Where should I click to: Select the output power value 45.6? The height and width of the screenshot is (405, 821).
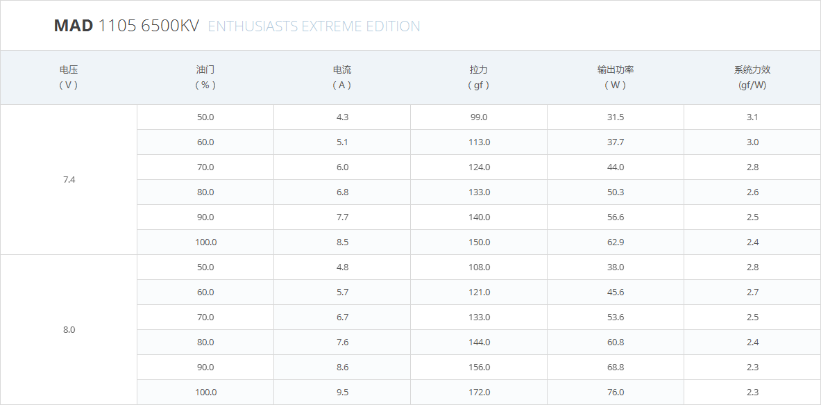pyautogui.click(x=616, y=292)
